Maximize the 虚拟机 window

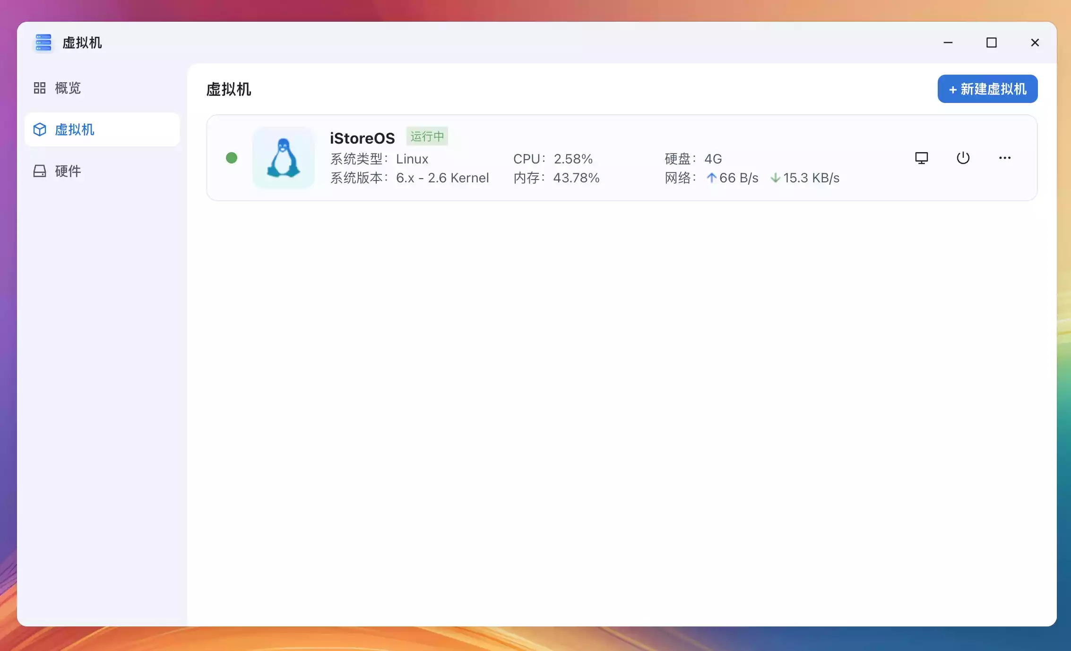click(991, 43)
